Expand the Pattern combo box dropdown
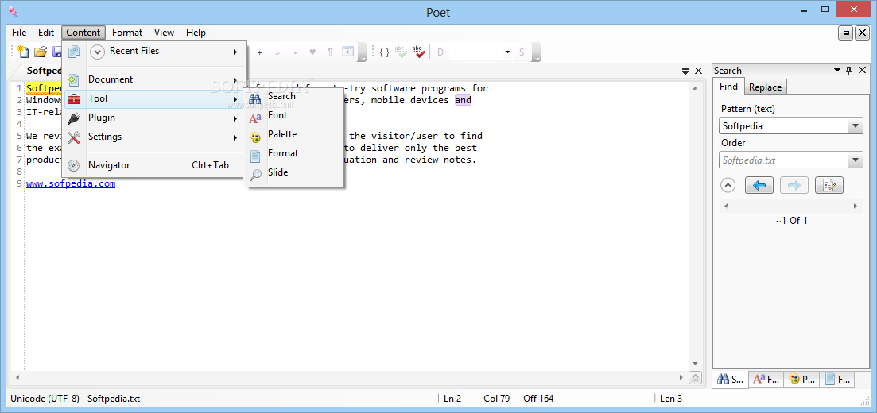The height and width of the screenshot is (413, 877). point(856,125)
